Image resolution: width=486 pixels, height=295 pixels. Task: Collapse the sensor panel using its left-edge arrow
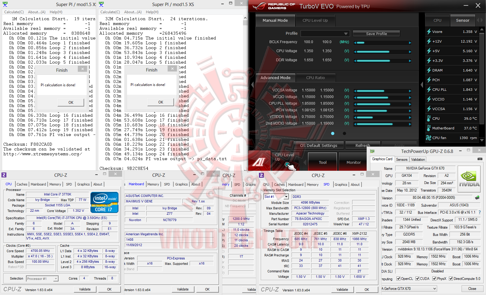pyautogui.click(x=422, y=85)
